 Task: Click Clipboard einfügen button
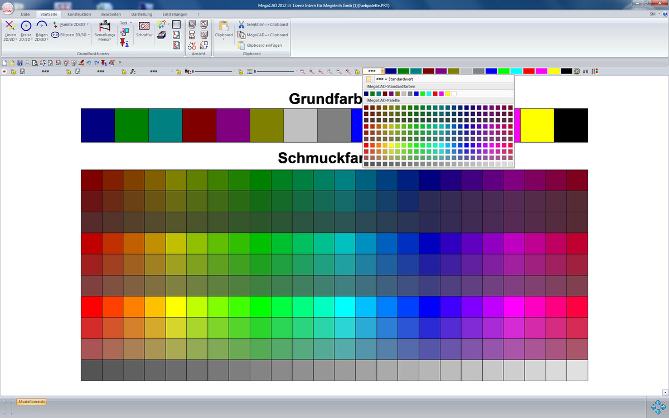tap(263, 45)
